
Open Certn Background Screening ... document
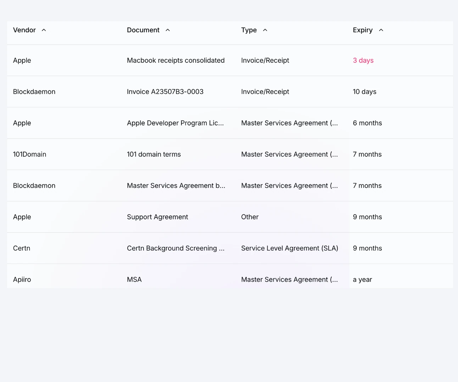176,248
